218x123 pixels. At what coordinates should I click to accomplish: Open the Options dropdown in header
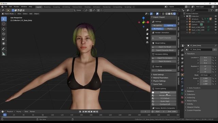click(x=175, y=10)
